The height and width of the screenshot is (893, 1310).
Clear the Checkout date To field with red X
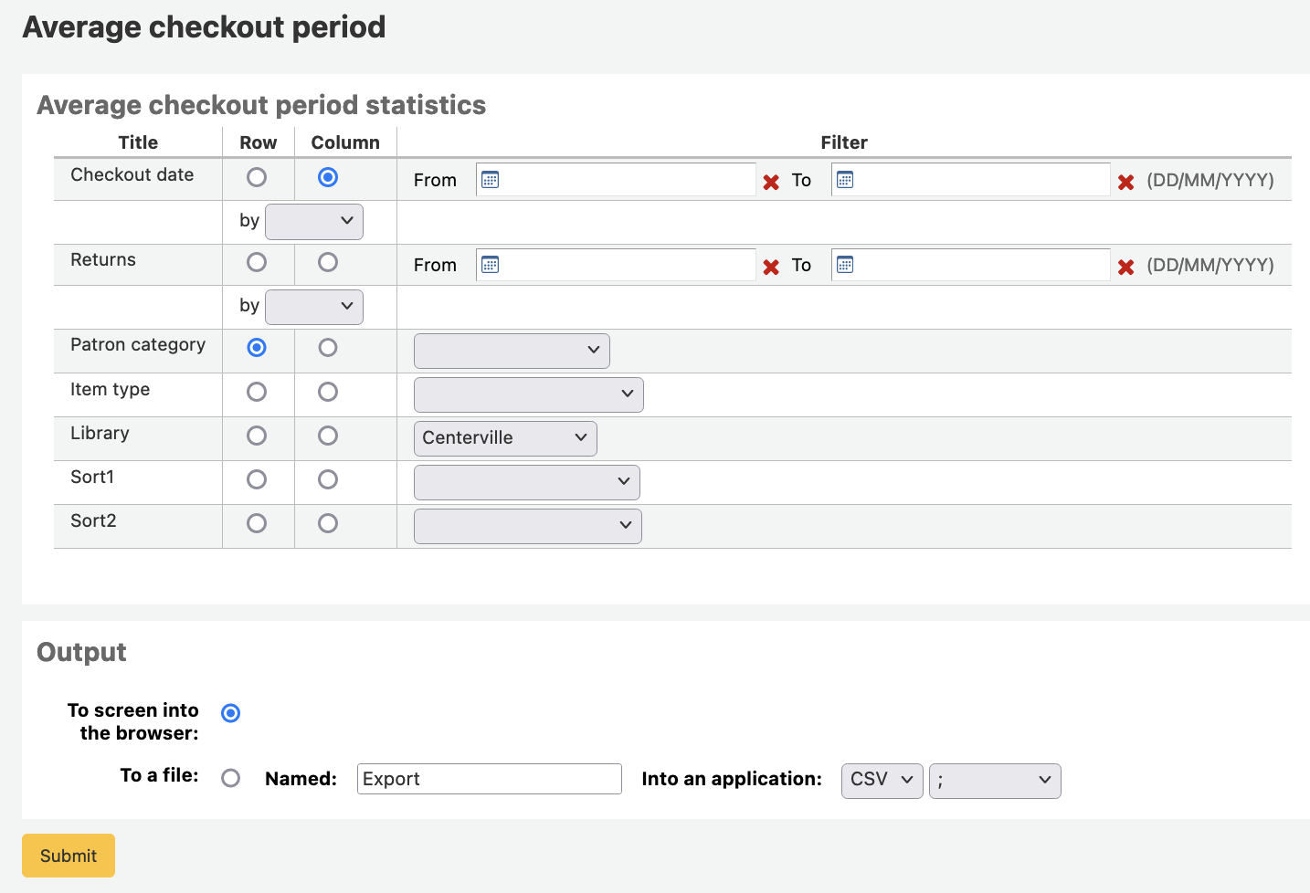(1125, 182)
